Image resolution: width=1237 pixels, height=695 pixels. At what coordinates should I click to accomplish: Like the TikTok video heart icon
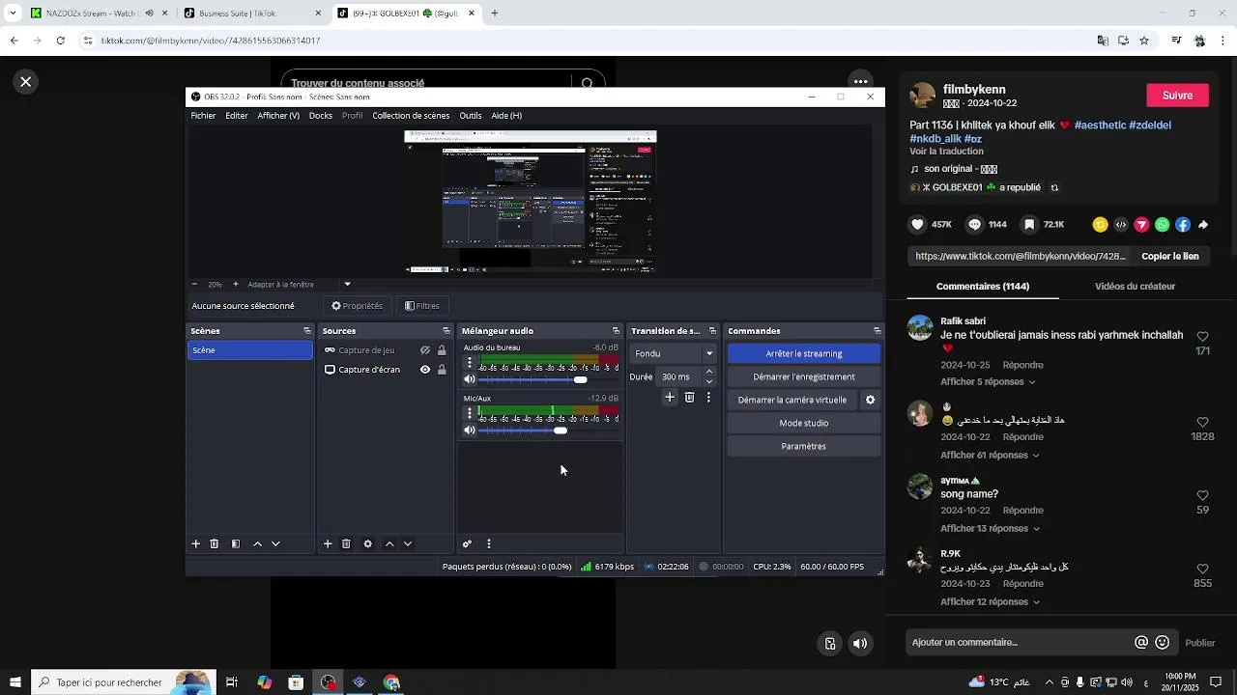917,224
